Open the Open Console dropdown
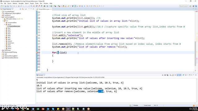The height and width of the screenshot is (111, 198). click(x=192, y=75)
